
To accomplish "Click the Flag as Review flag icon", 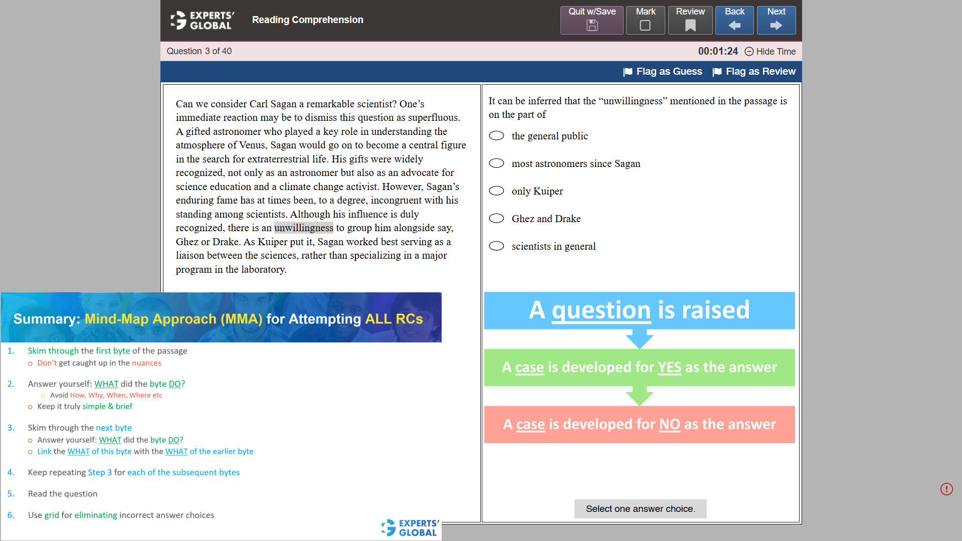I will pos(717,72).
